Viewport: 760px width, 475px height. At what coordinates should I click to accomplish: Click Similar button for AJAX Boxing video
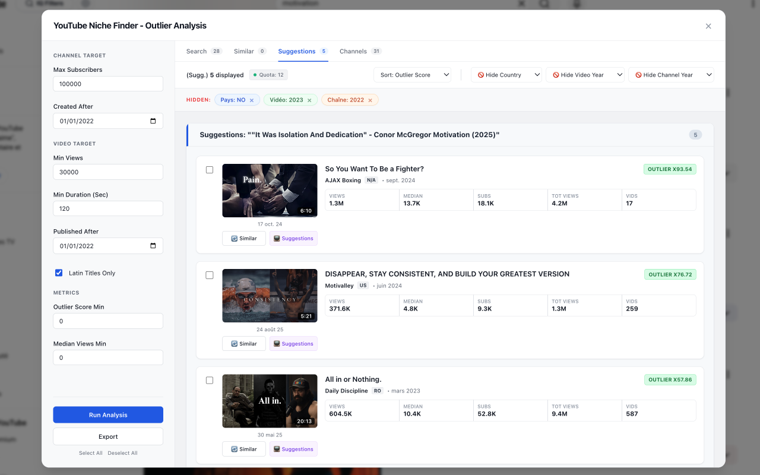(x=244, y=238)
